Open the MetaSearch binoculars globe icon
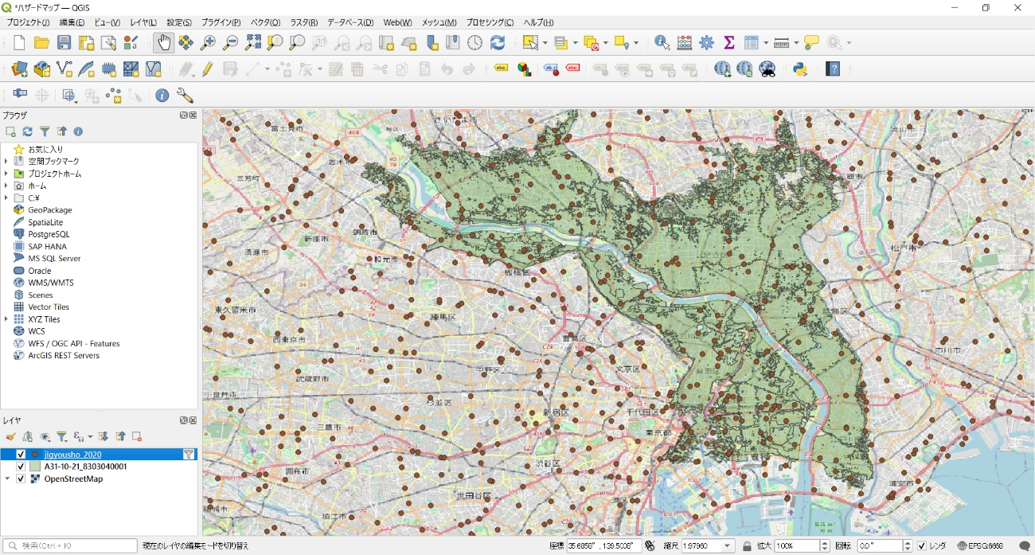This screenshot has height=555, width=1035. 767,69
